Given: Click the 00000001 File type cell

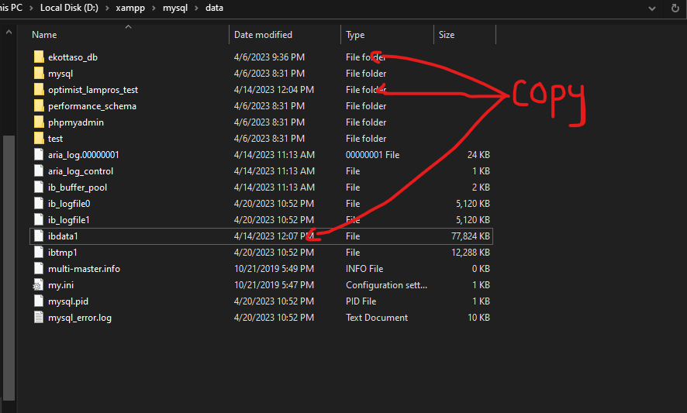Looking at the screenshot, I should (372, 155).
